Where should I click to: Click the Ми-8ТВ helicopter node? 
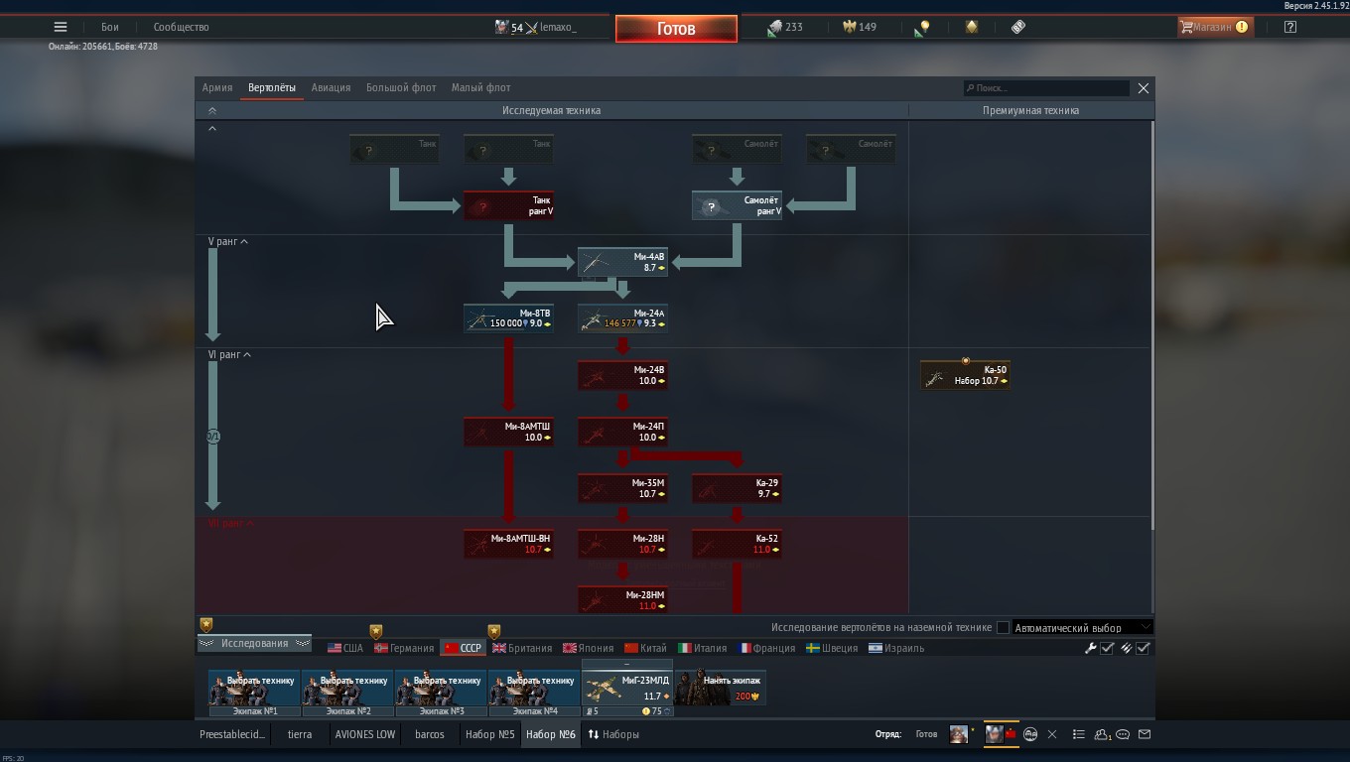[x=508, y=318]
